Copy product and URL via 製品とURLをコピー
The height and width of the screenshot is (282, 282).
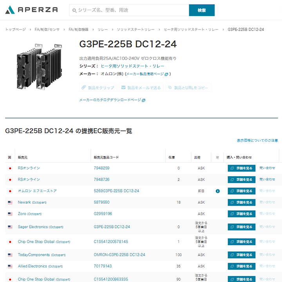click(x=188, y=88)
